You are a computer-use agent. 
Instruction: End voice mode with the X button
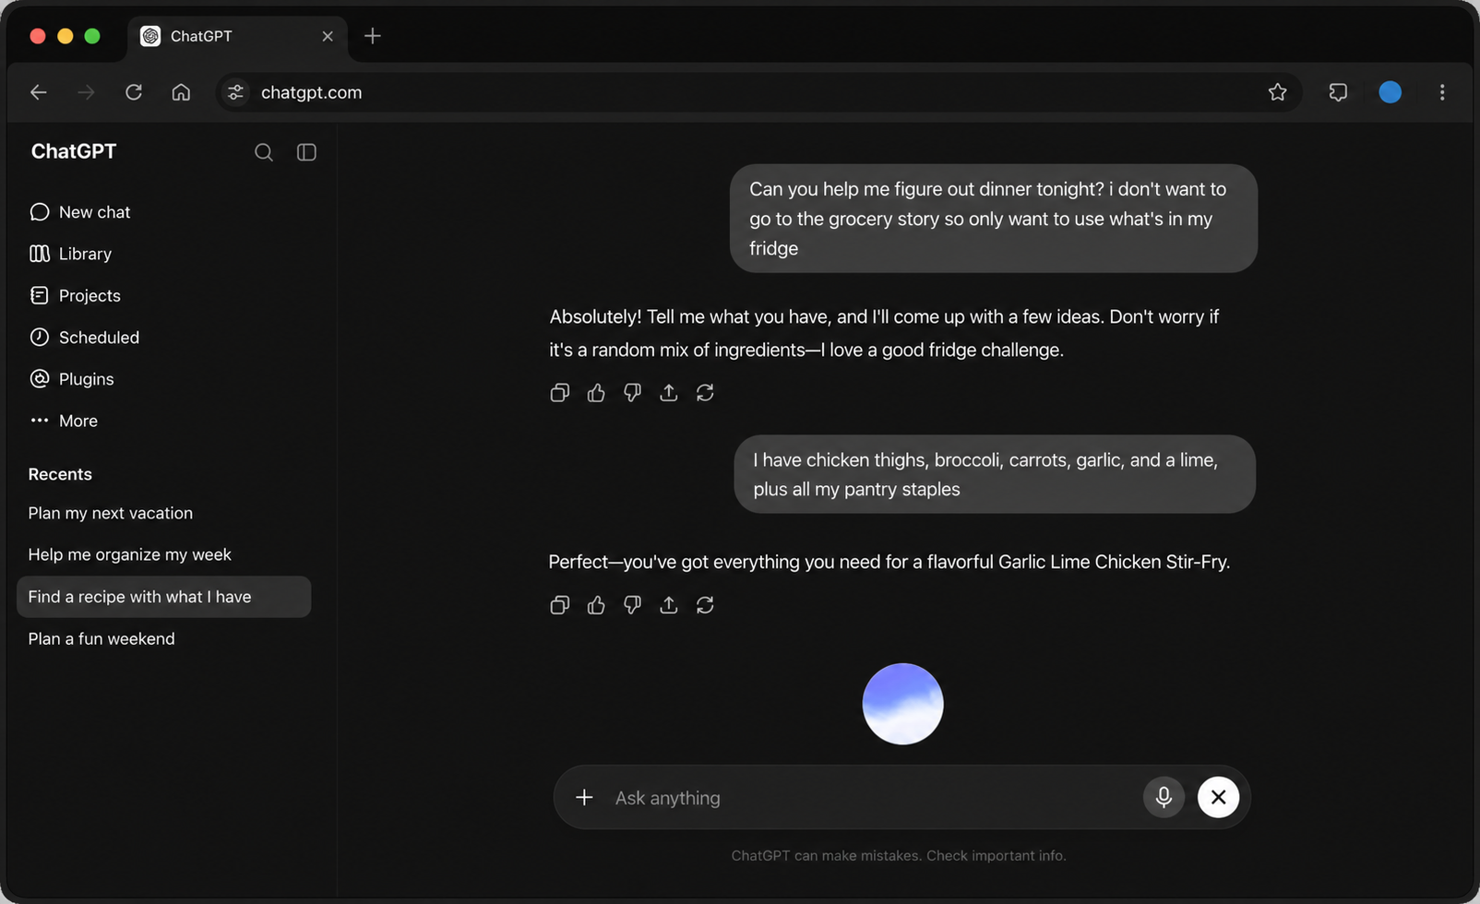[x=1218, y=797]
